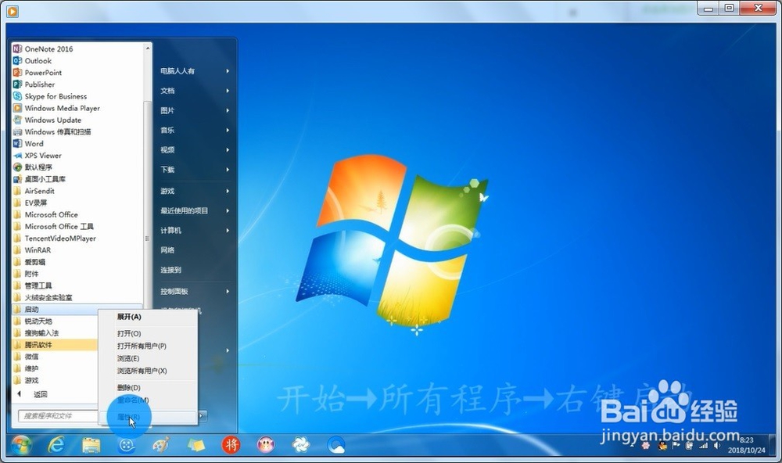782x463 pixels.
Task: Expand the arrow next to 文档
Action: coord(228,91)
